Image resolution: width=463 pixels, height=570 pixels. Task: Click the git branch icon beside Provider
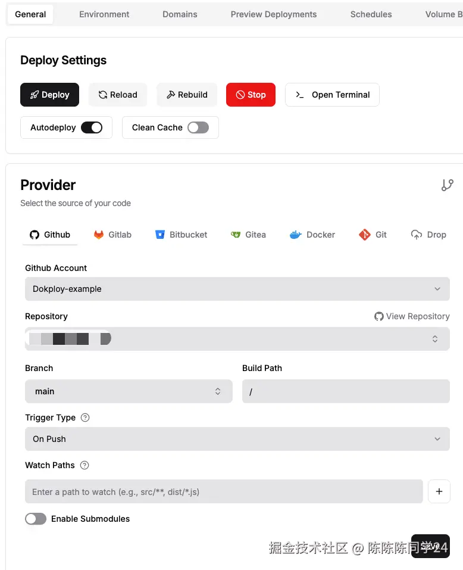[x=447, y=185]
